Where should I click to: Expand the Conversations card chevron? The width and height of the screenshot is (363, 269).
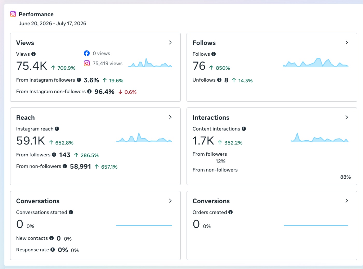click(170, 201)
